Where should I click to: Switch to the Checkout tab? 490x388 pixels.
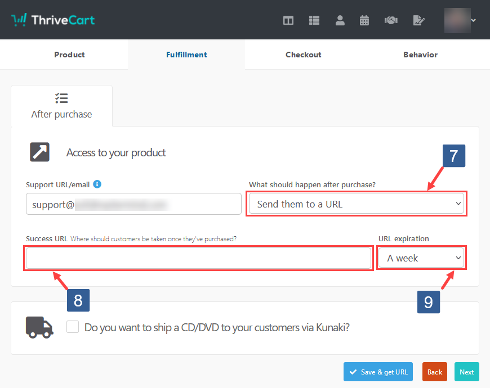[303, 55]
